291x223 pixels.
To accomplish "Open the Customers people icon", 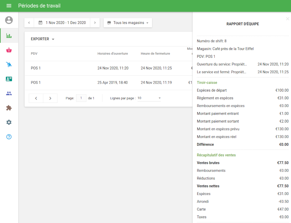I will pyautogui.click(x=9, y=93).
